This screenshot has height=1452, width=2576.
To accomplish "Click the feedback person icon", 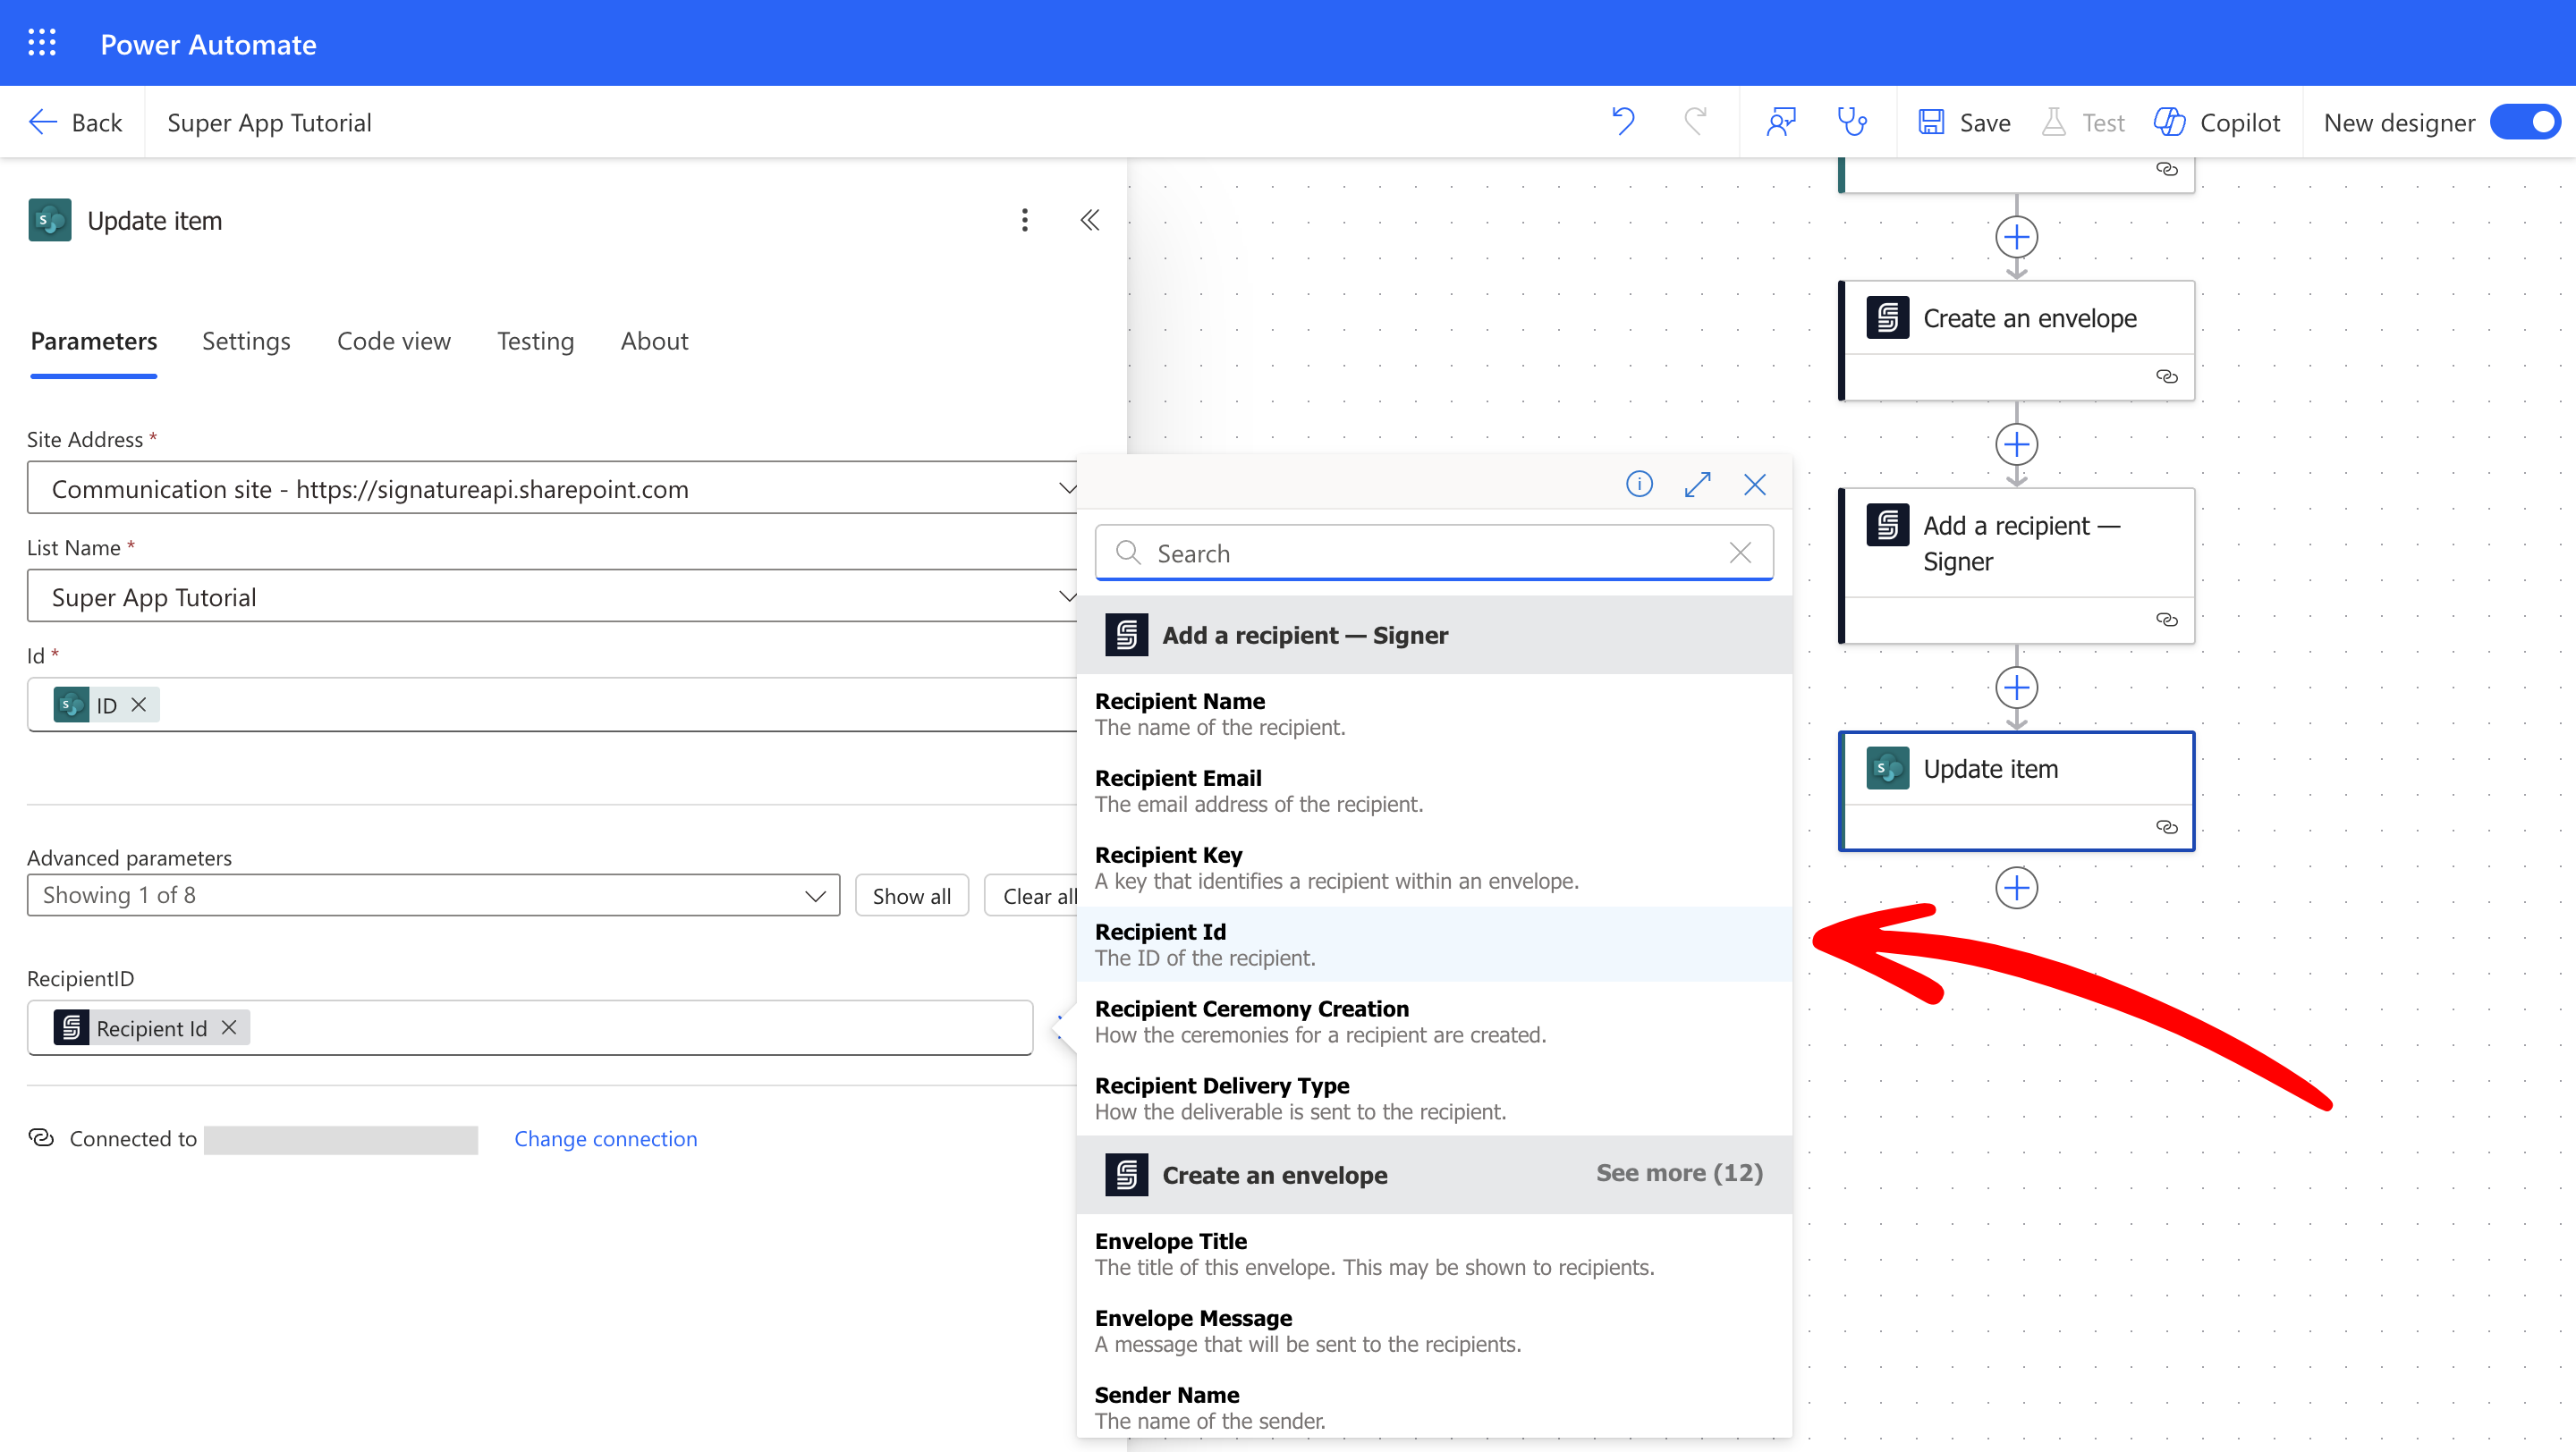I will (x=1781, y=122).
